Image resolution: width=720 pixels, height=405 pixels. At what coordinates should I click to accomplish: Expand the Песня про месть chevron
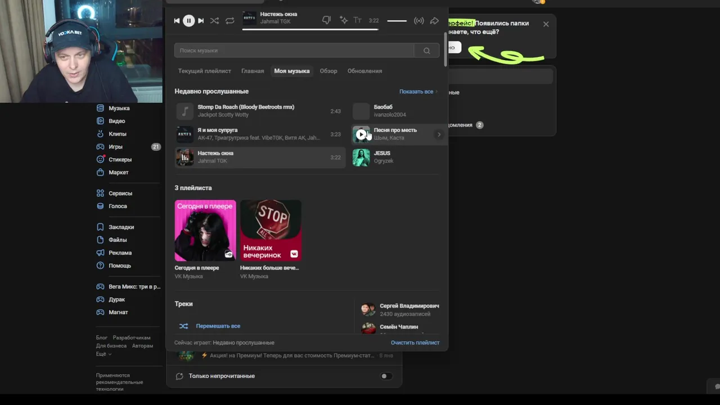coord(439,134)
